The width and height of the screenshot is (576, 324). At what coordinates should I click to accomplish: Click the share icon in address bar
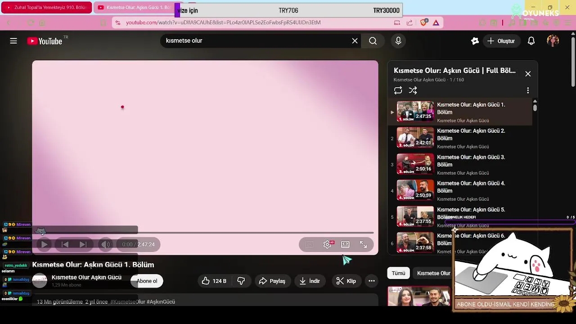[x=409, y=22]
